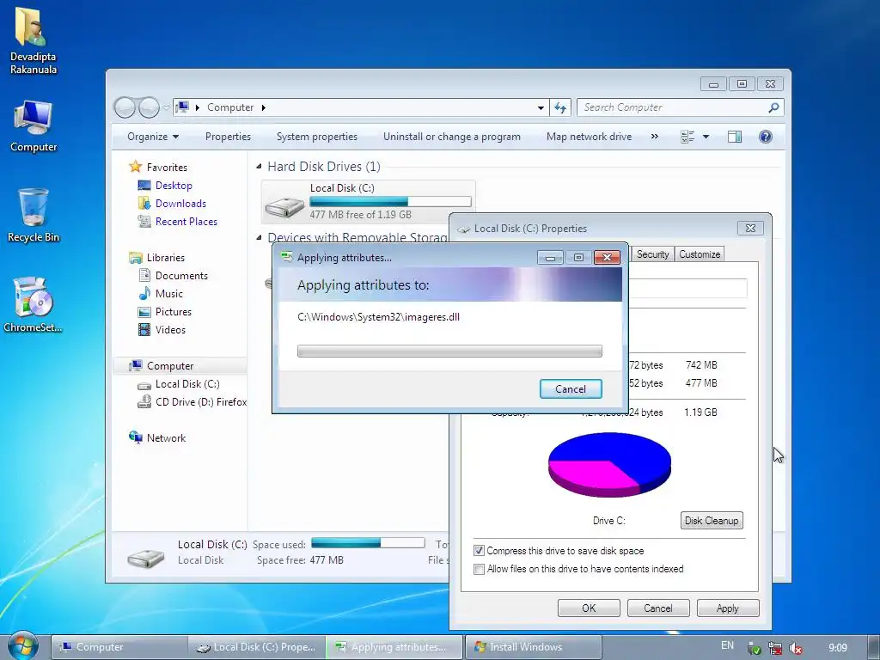
Task: Select Documents under Libraries
Action: coord(181,276)
